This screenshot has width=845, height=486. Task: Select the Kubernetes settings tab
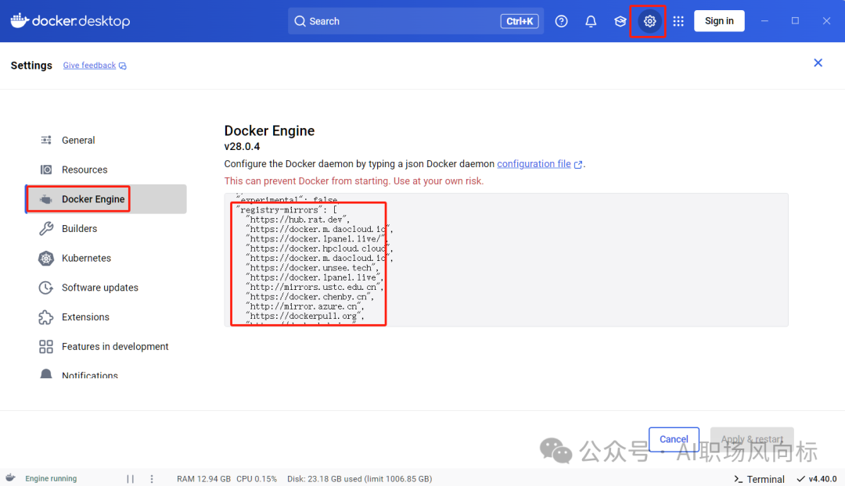click(x=106, y=259)
